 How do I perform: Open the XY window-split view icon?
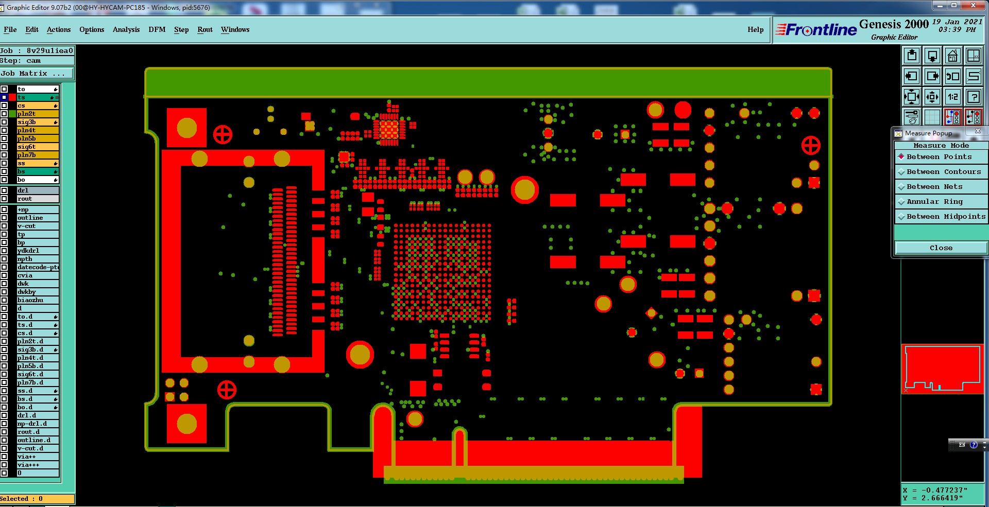click(974, 56)
